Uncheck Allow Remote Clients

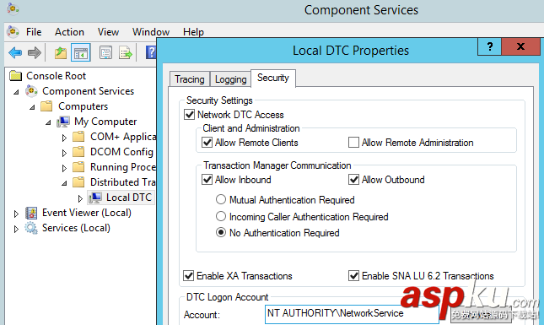click(x=207, y=143)
